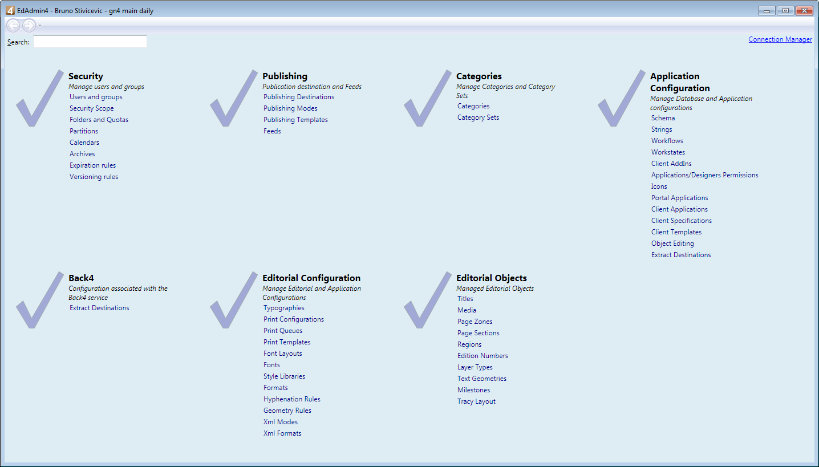819x467 pixels.
Task: Open Publishing Destinations
Action: (x=299, y=97)
